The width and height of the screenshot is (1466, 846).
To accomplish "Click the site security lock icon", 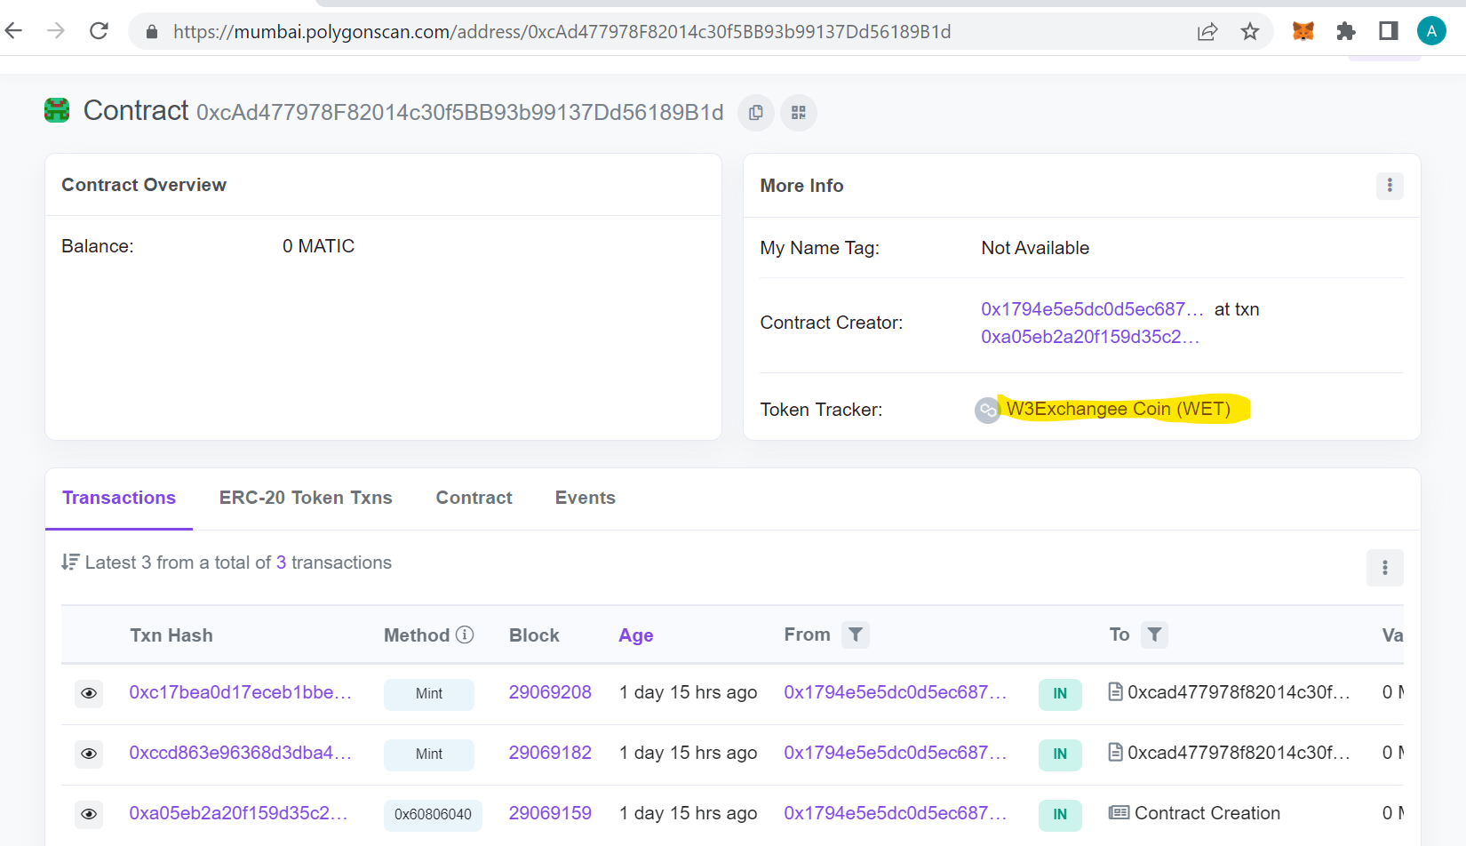I will 152,32.
